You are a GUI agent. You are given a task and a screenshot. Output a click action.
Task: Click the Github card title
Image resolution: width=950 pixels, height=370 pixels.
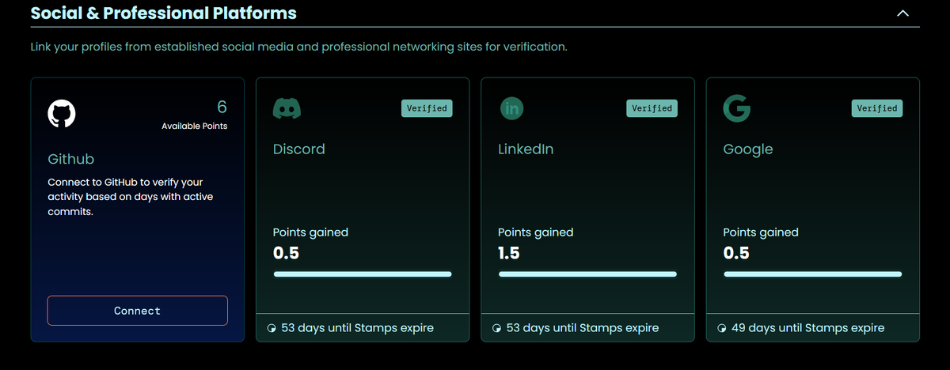point(71,159)
